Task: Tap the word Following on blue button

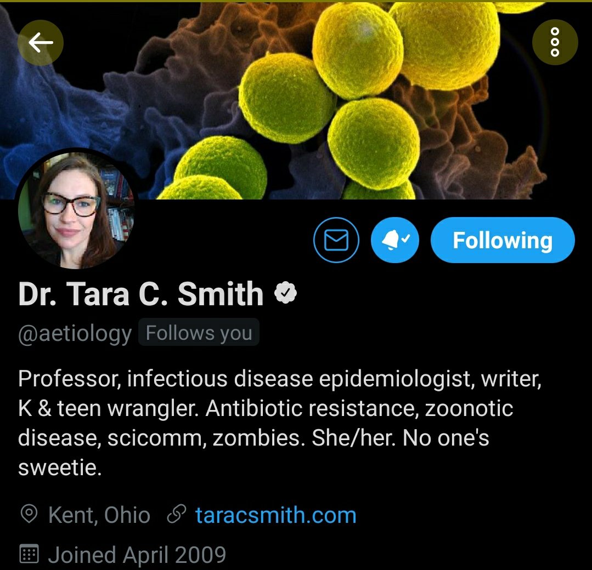Action: (503, 241)
